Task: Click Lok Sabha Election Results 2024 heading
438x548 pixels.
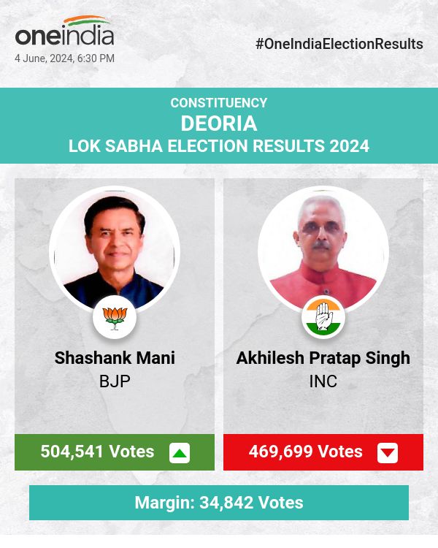Action: point(219,146)
